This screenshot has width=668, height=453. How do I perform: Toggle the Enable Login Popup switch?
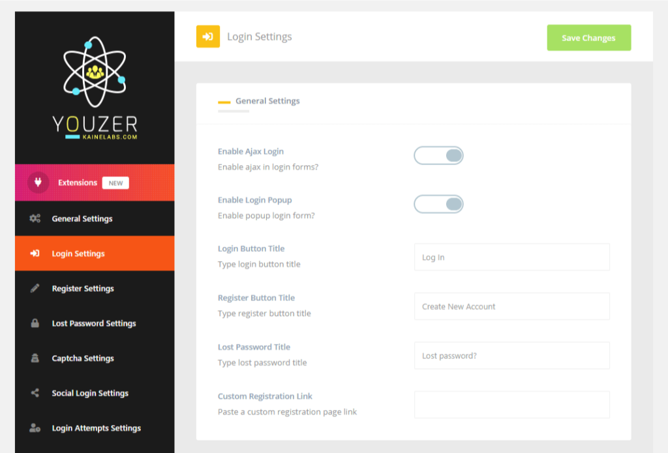point(438,204)
